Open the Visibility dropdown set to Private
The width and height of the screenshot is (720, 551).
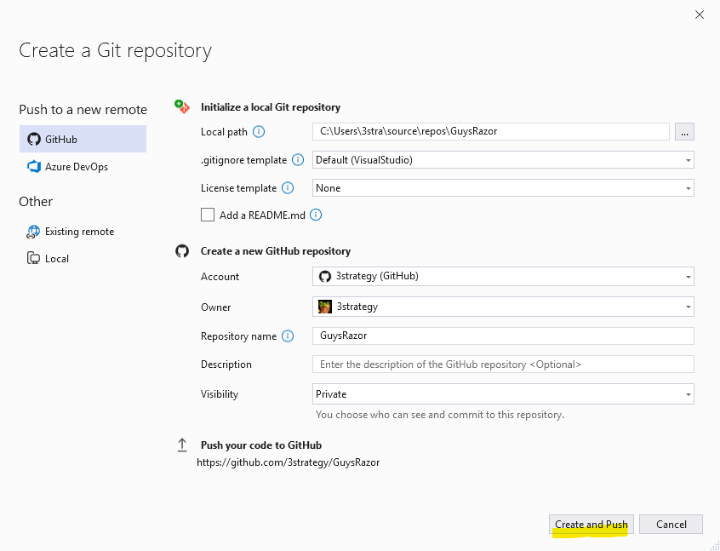(x=503, y=393)
